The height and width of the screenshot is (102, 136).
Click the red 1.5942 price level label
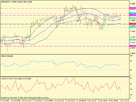point(133,24)
